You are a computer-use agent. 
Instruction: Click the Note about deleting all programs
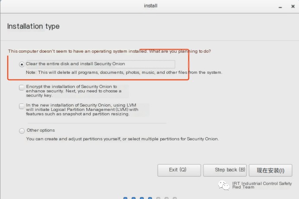[124, 73]
